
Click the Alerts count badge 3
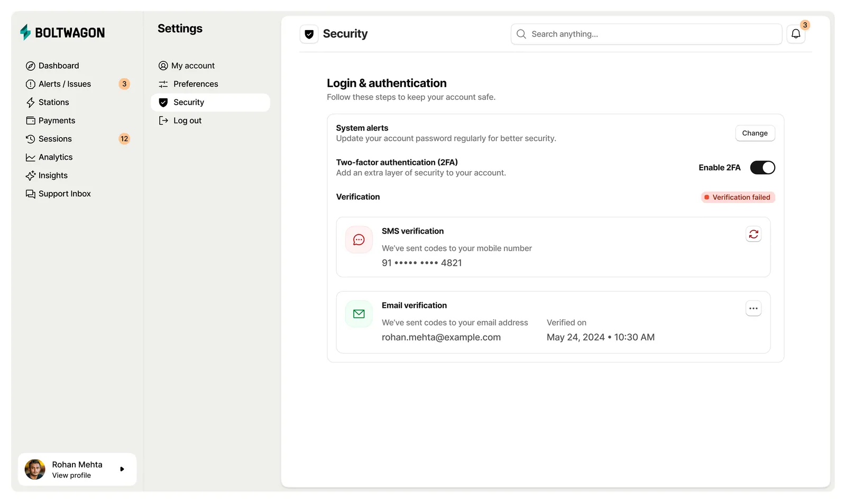pos(124,84)
